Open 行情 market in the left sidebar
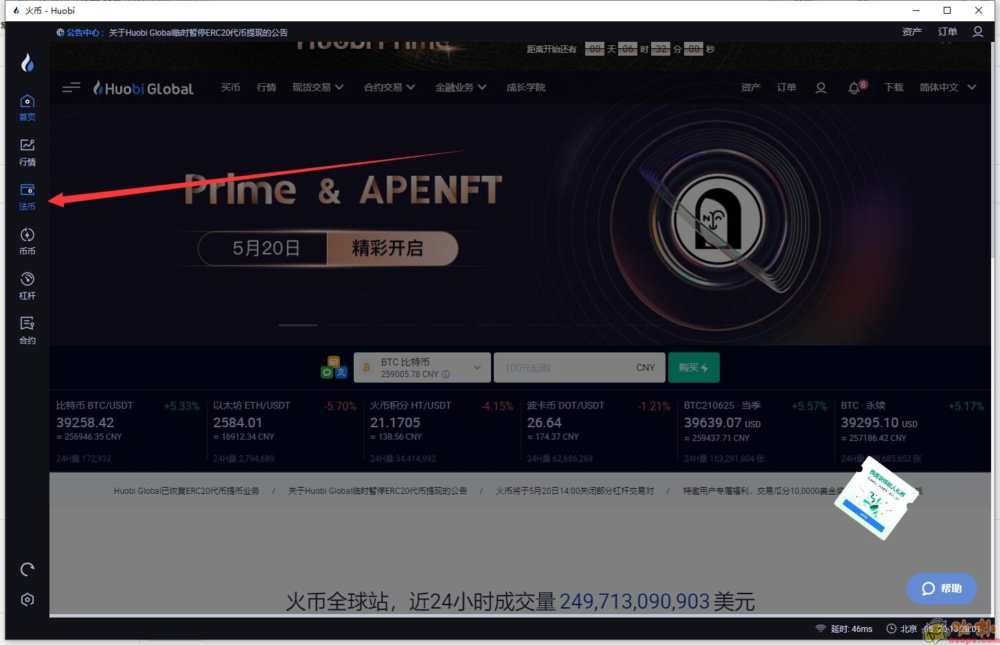Screen dimensions: 1000x645 [27, 152]
